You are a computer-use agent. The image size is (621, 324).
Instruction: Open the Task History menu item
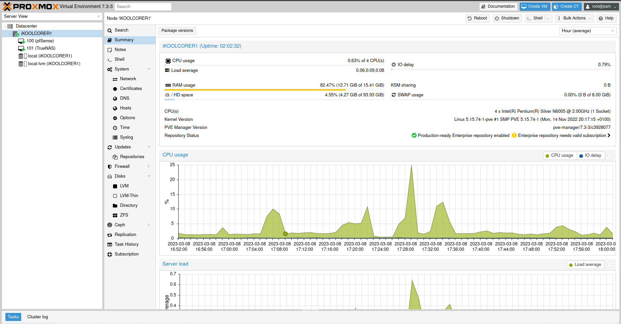coord(130,244)
